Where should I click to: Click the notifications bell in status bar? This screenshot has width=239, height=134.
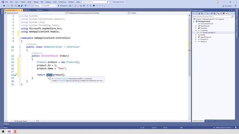(x=236, y=128)
